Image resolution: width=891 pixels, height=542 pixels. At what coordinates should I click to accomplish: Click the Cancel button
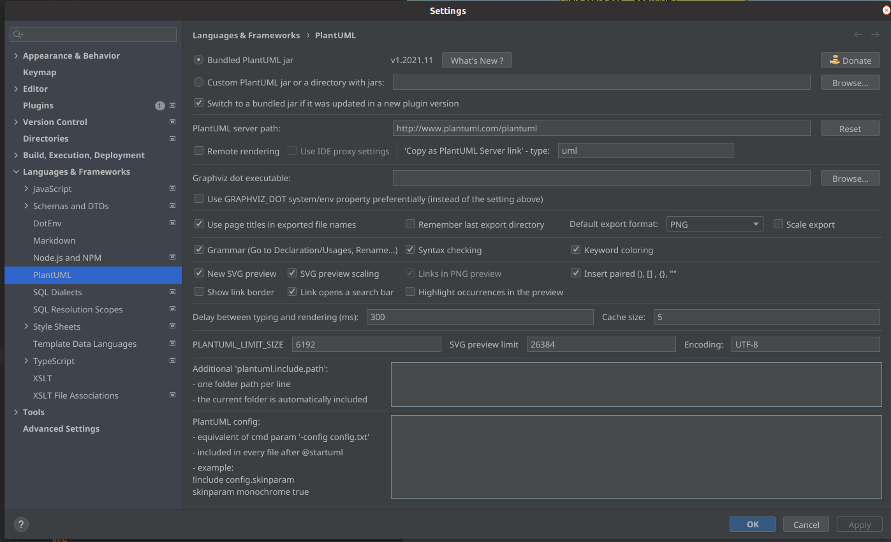pyautogui.click(x=806, y=525)
